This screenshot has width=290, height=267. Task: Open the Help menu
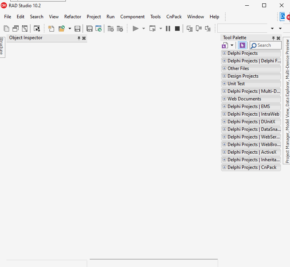pyautogui.click(x=214, y=17)
